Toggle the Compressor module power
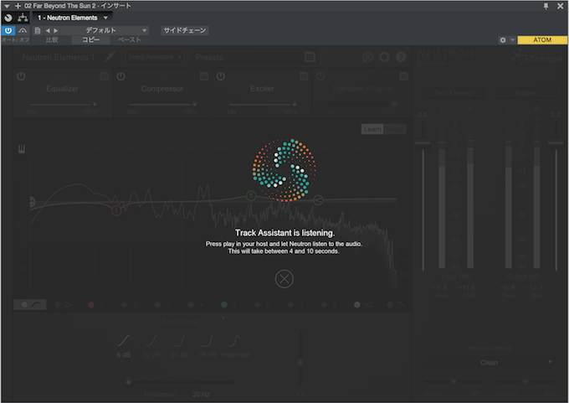 click(120, 76)
